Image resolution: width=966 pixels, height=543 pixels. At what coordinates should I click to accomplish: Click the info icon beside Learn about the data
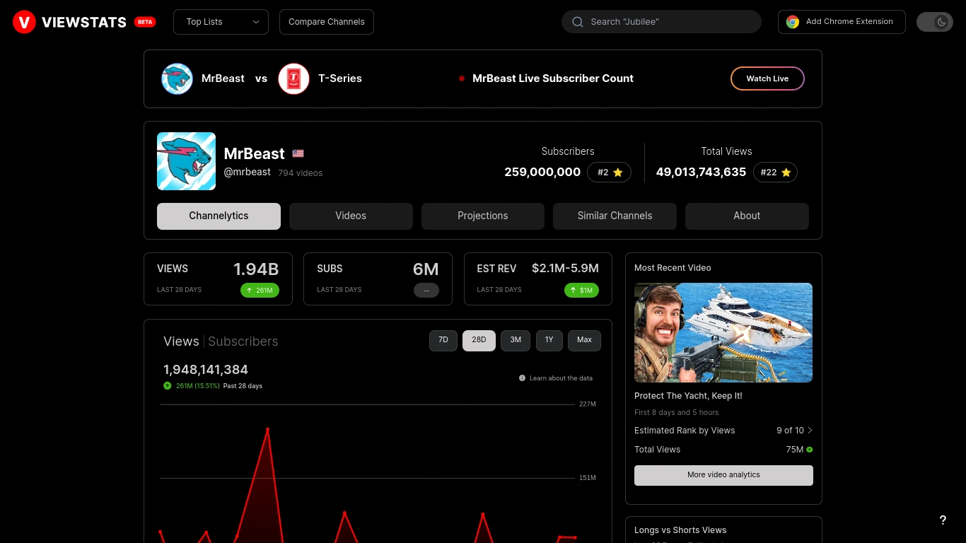[x=523, y=378]
